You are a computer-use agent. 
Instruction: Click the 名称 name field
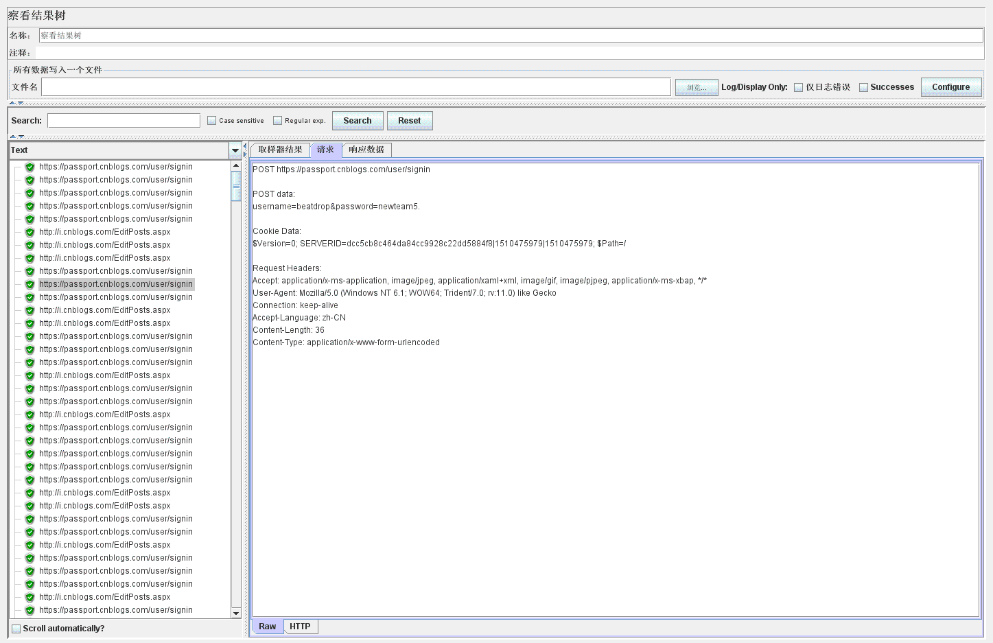pos(511,36)
